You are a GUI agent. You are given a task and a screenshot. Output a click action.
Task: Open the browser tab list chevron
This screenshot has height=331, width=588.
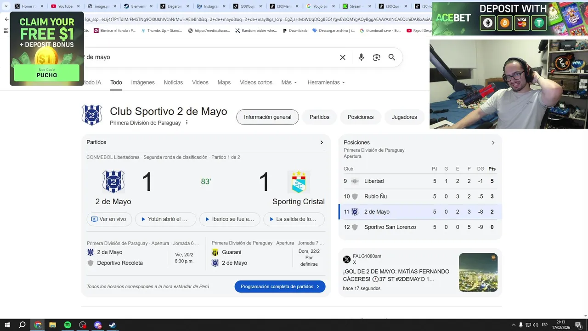[x=6, y=6]
